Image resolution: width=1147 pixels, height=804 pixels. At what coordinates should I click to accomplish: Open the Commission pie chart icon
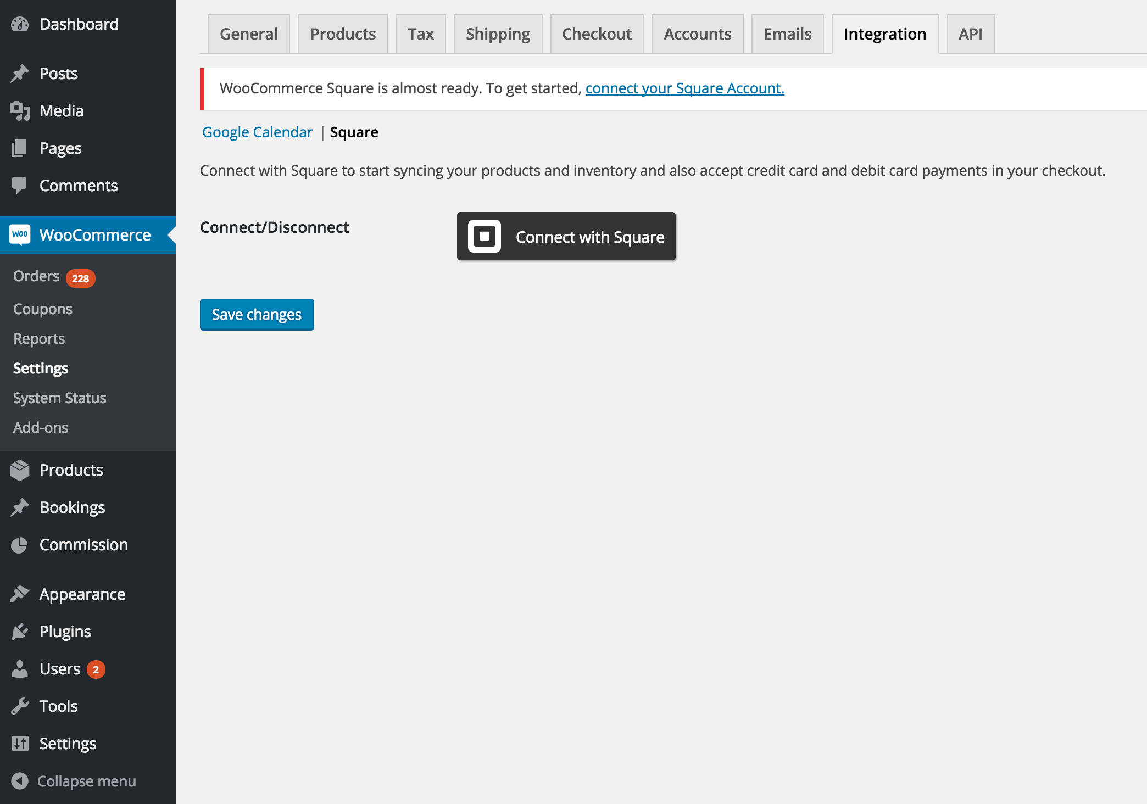click(20, 544)
